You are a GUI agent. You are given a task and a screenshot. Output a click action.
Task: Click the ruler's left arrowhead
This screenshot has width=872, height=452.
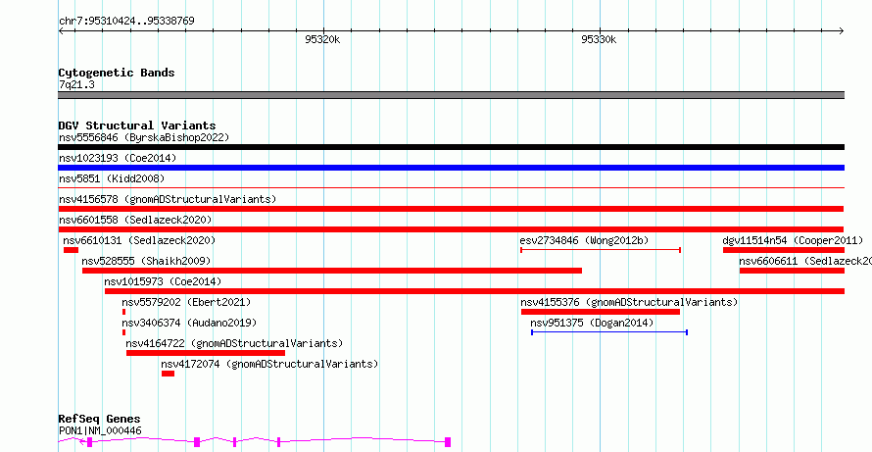(61, 31)
